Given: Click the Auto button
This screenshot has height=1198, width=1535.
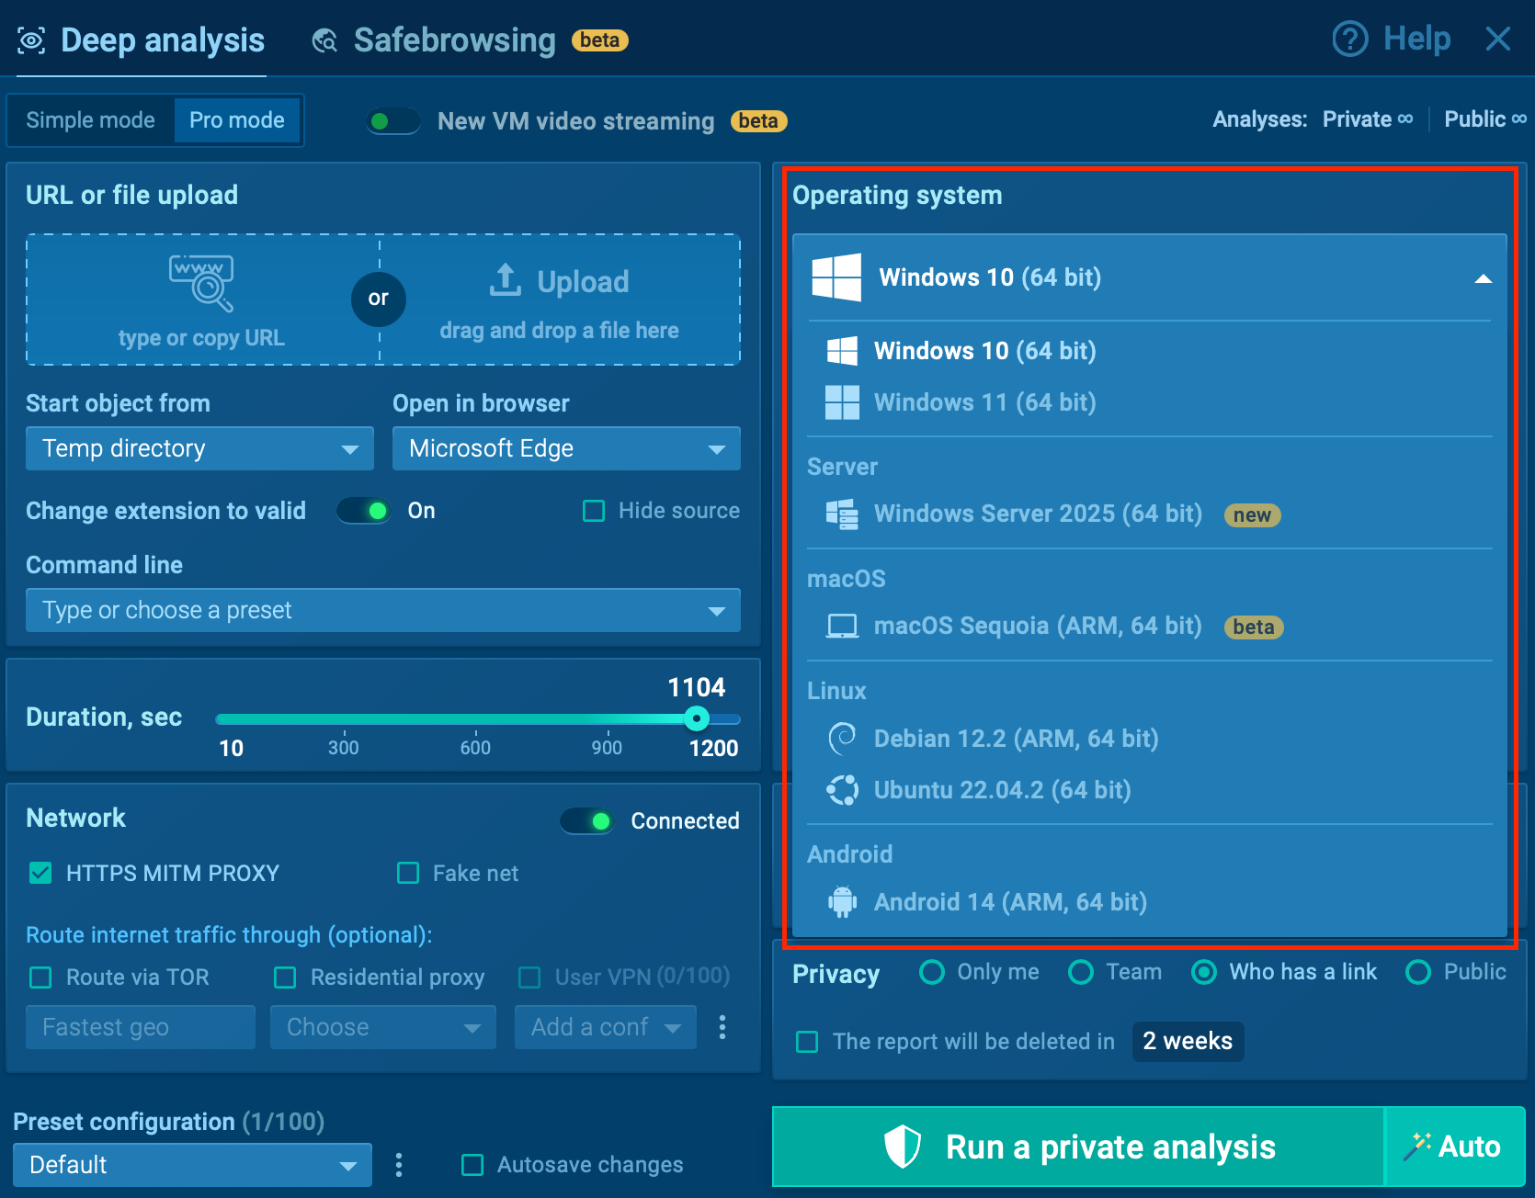Looking at the screenshot, I should coord(1454,1147).
